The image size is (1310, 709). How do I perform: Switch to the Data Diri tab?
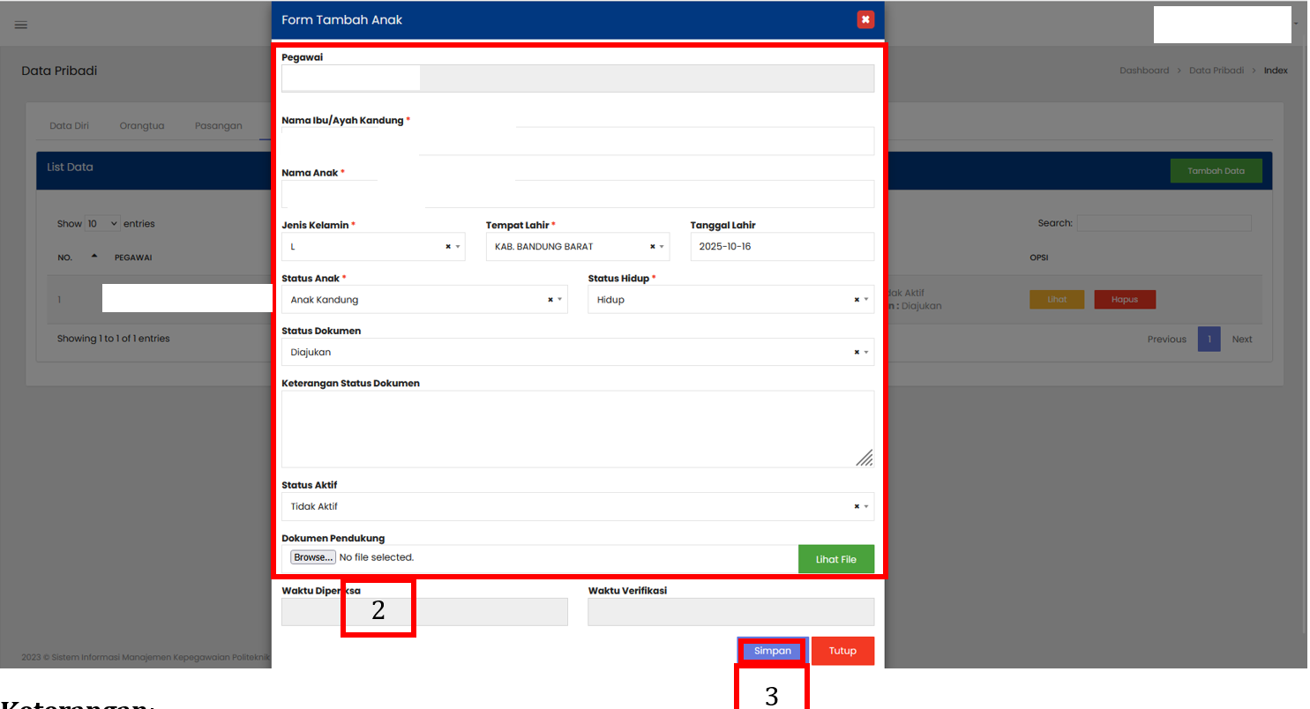(69, 125)
